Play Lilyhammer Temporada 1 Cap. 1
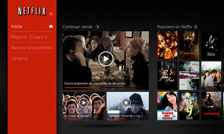Screen dimensions: 224x134 click(126, 102)
